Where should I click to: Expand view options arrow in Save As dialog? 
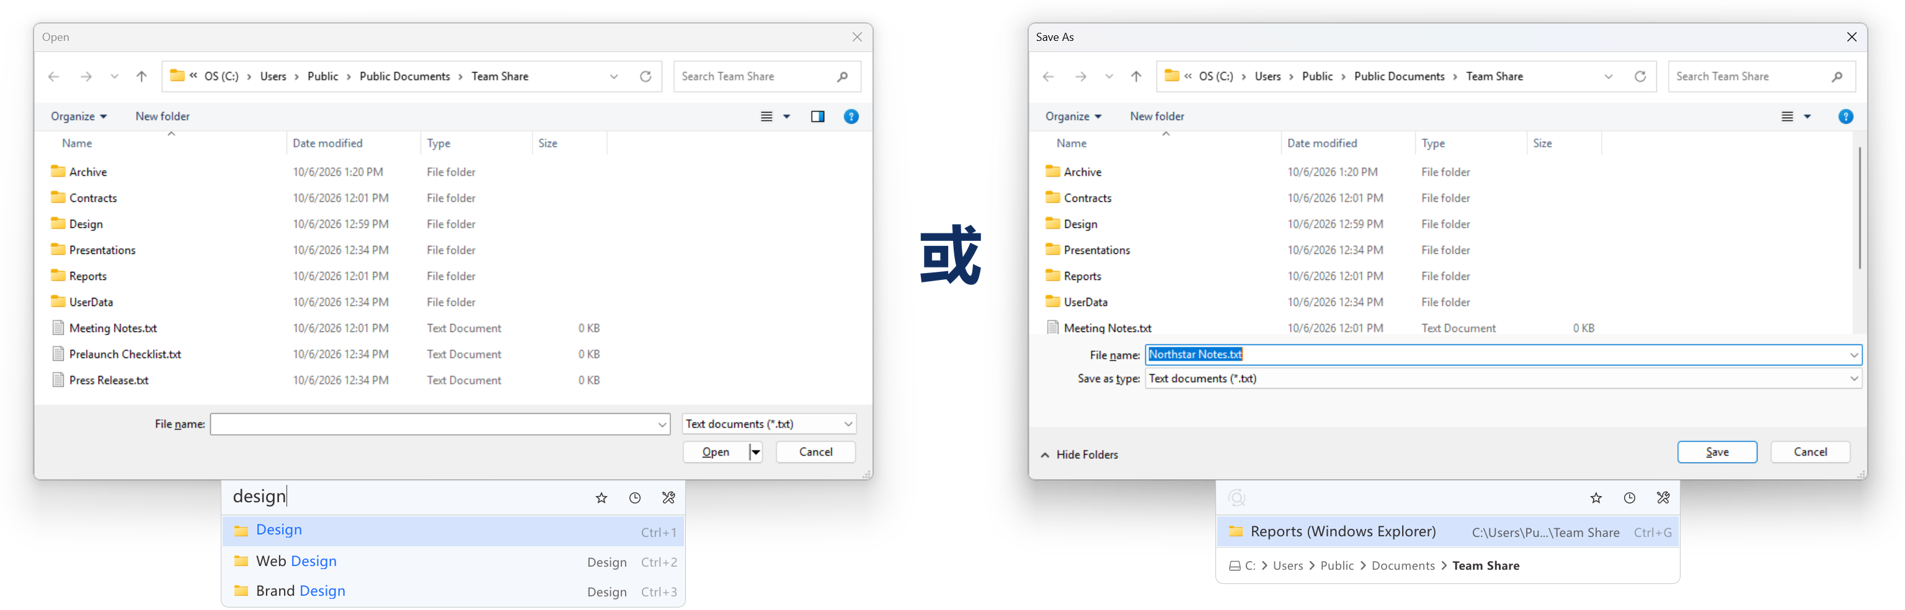click(x=1806, y=116)
